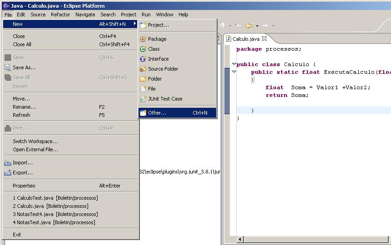This screenshot has width=391, height=245.
Task: Click the green Class icon
Action: click(x=143, y=49)
